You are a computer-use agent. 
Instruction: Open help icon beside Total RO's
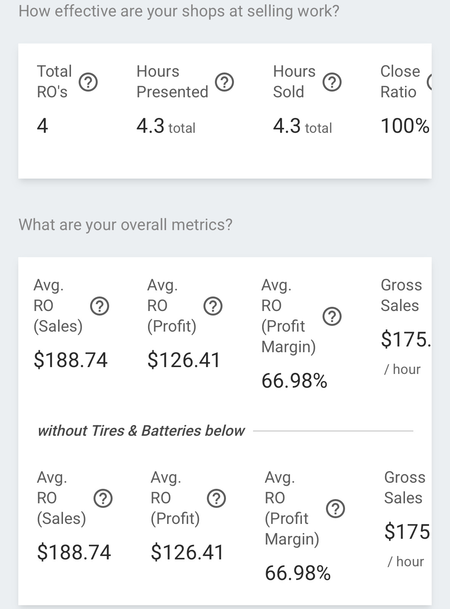(88, 82)
